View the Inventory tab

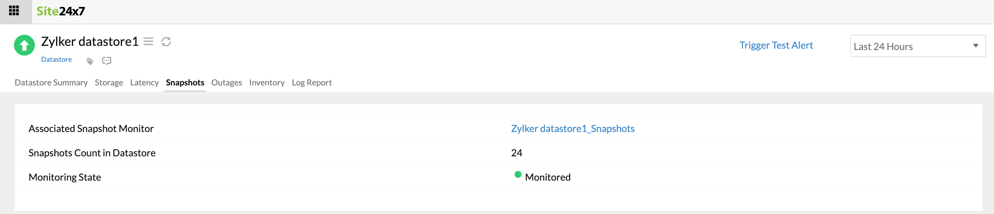[267, 82]
